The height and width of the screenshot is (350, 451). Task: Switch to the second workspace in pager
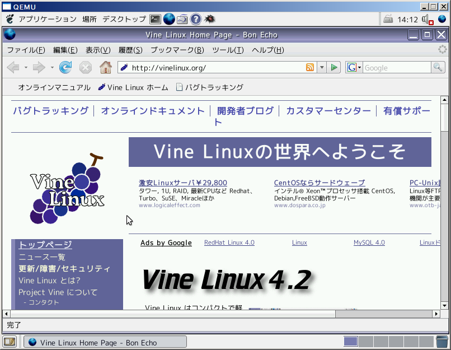click(365, 342)
